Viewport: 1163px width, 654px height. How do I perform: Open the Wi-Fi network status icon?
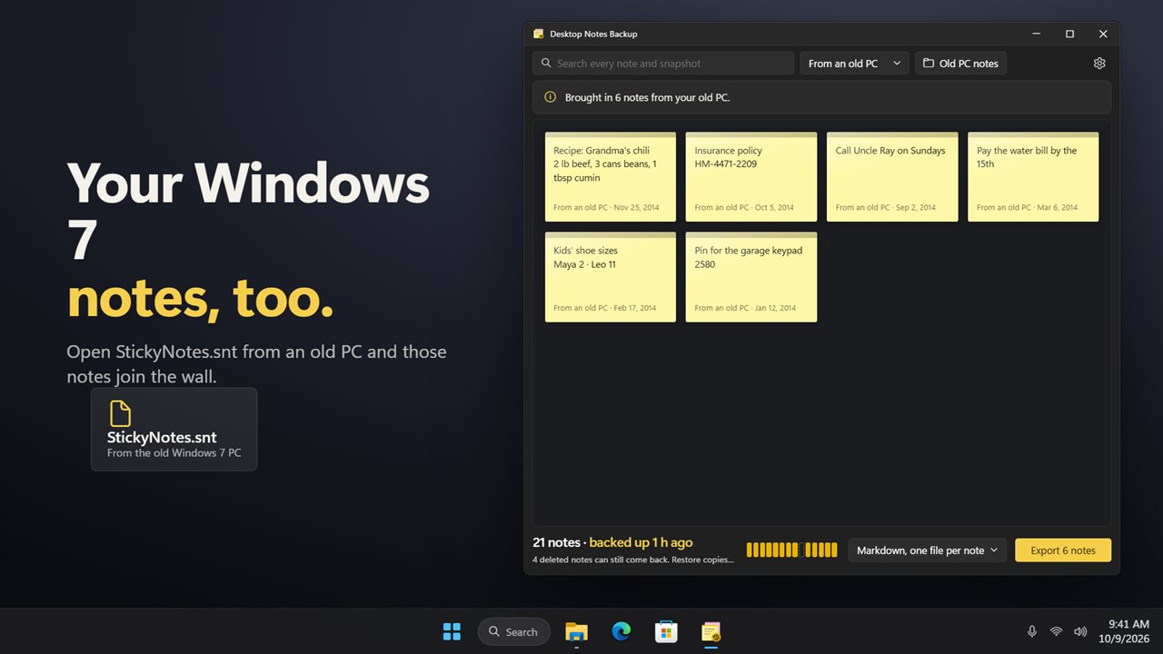(x=1056, y=631)
